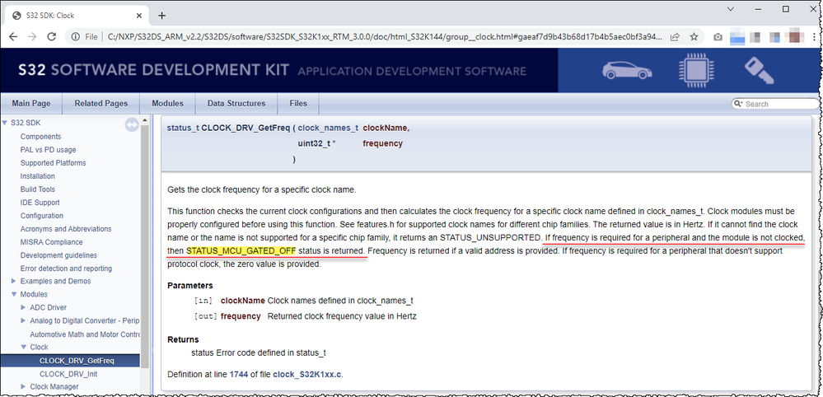
Task: Open line 1744 source link
Action: (x=238, y=375)
